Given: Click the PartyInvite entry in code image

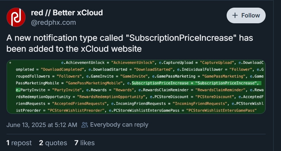Looking at the screenshot, I should (x=49, y=90).
